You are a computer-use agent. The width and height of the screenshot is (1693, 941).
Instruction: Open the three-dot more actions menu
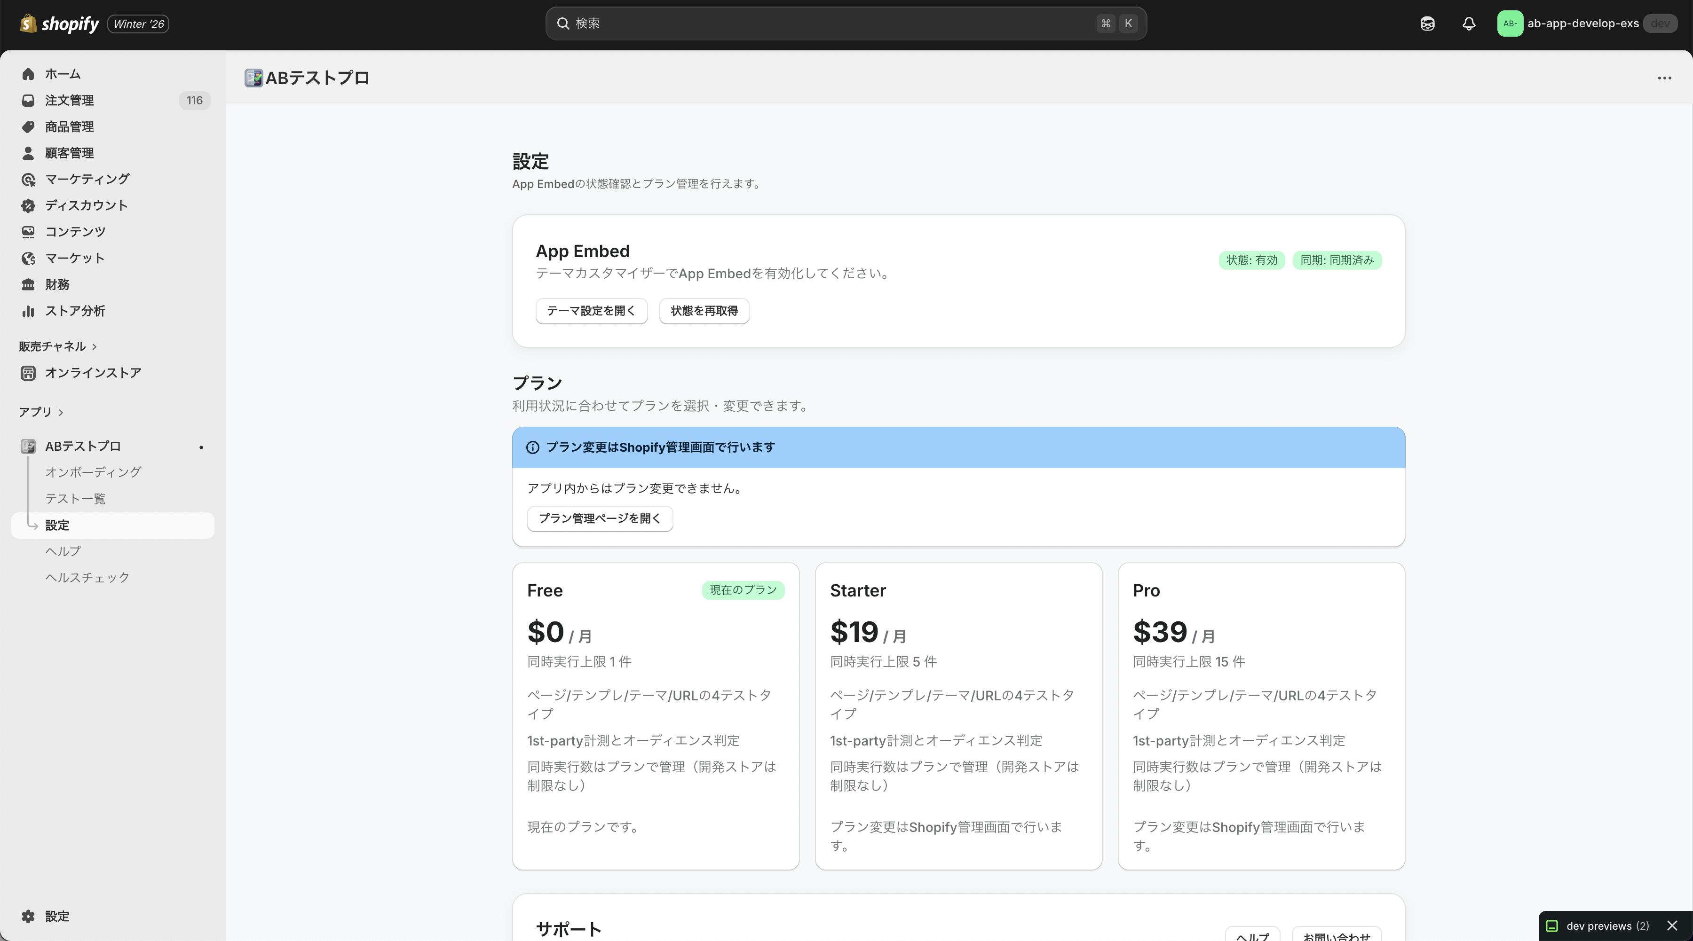[1664, 78]
